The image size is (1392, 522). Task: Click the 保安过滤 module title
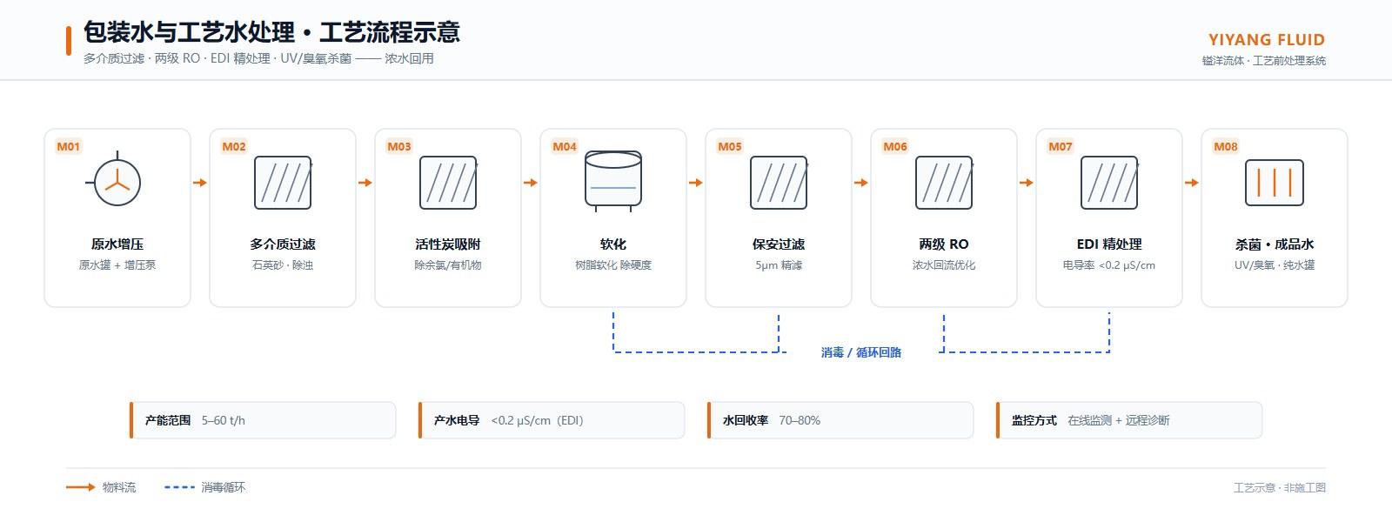(779, 244)
